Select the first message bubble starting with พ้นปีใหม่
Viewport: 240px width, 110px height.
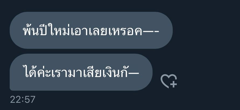point(91,30)
